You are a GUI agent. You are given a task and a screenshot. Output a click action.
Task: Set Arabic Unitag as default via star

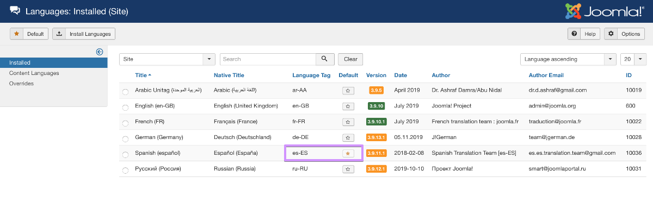[x=348, y=91]
